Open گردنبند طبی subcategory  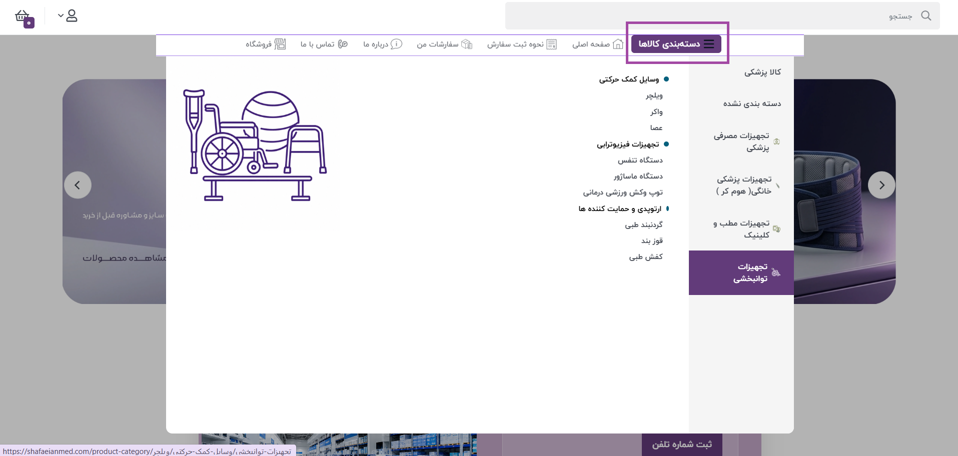[644, 224]
